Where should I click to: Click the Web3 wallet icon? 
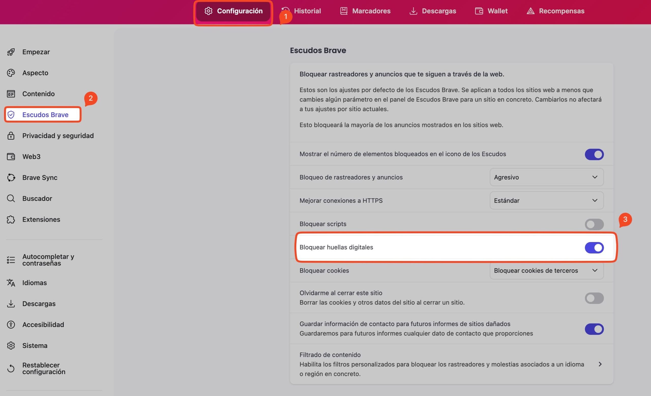11,157
